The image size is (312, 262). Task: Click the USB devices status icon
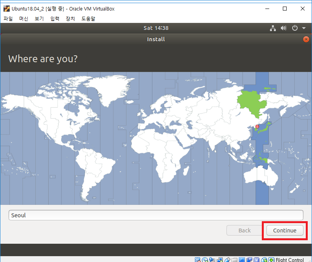(x=227, y=260)
